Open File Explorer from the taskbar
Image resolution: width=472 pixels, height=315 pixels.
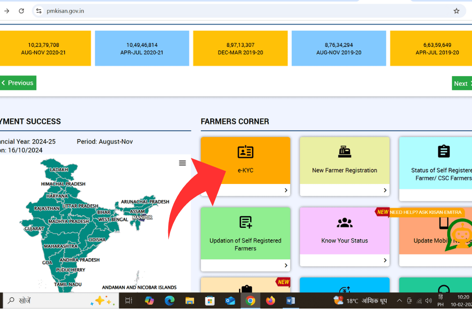point(189,301)
